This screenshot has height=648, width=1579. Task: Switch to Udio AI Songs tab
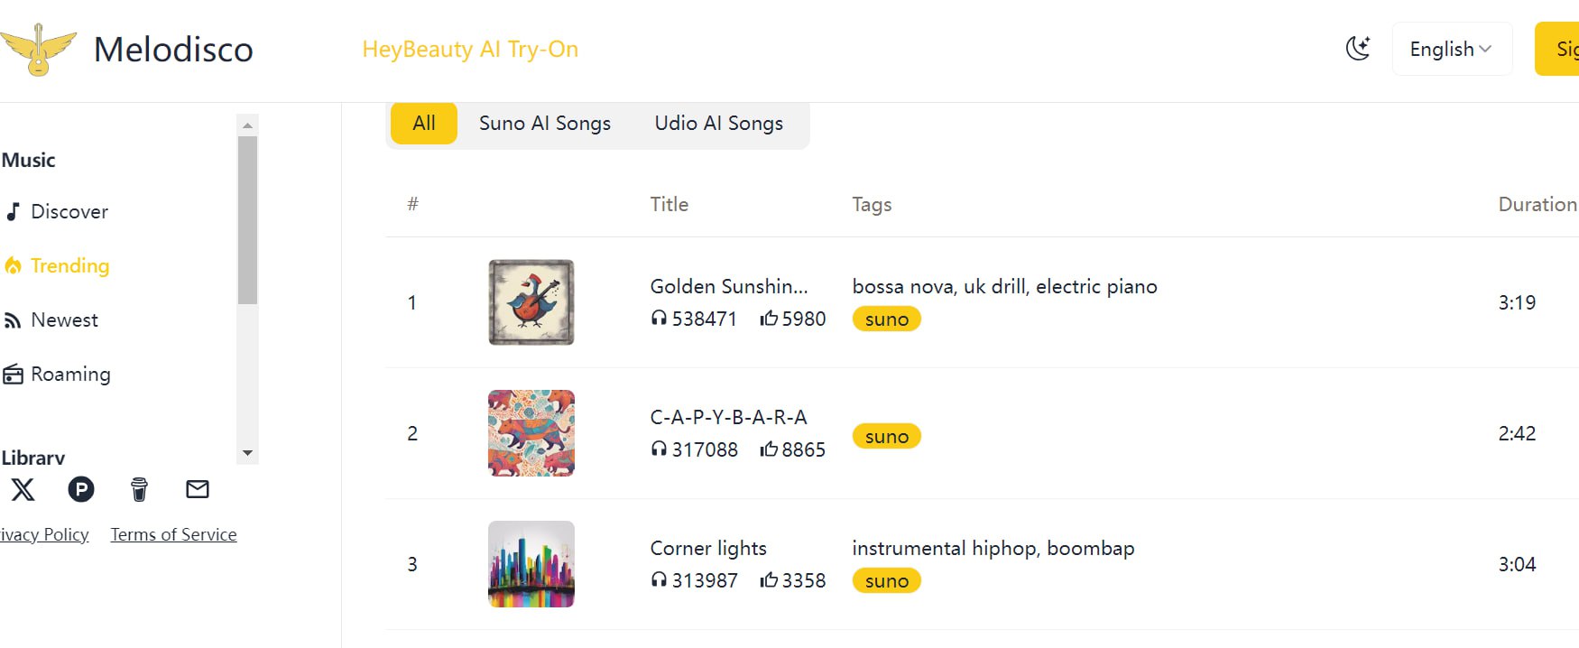pyautogui.click(x=718, y=123)
